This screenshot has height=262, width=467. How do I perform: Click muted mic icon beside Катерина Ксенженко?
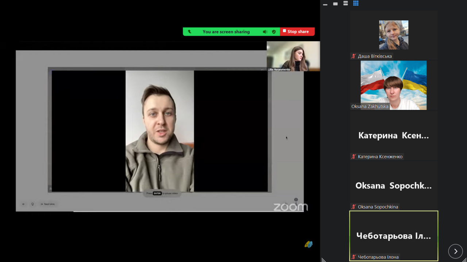click(x=354, y=156)
